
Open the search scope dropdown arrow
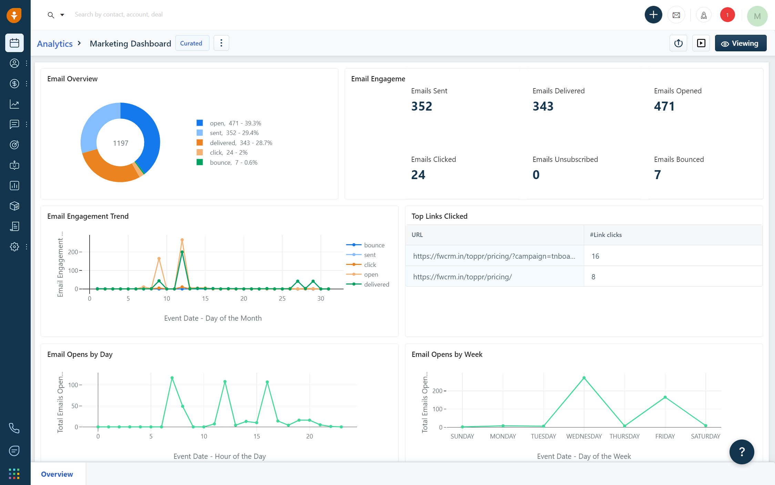pyautogui.click(x=62, y=15)
